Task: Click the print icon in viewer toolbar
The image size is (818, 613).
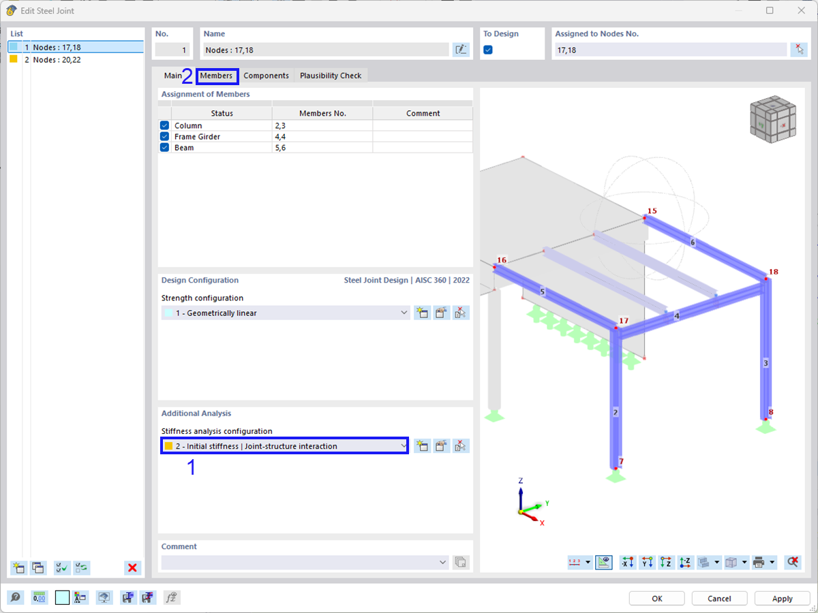Action: point(759,562)
